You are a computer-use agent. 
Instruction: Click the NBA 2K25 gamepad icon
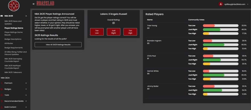(x=2, y=16)
